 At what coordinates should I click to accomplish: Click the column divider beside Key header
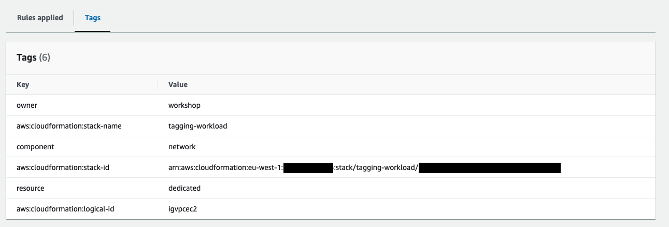pyautogui.click(x=158, y=84)
